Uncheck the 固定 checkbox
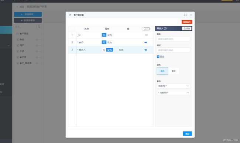 (158, 57)
